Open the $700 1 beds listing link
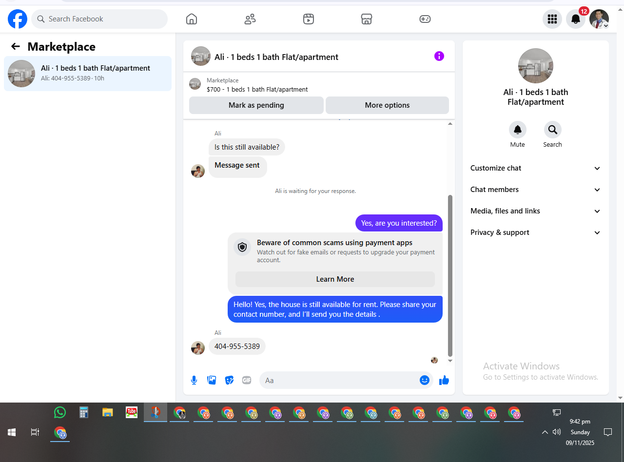Viewport: 624px width, 462px height. 257,89
